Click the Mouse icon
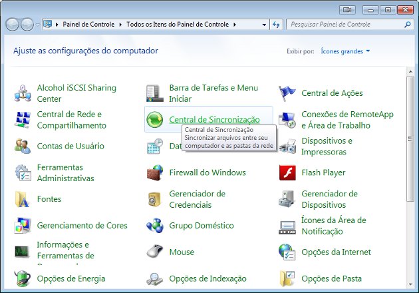 click(155, 252)
